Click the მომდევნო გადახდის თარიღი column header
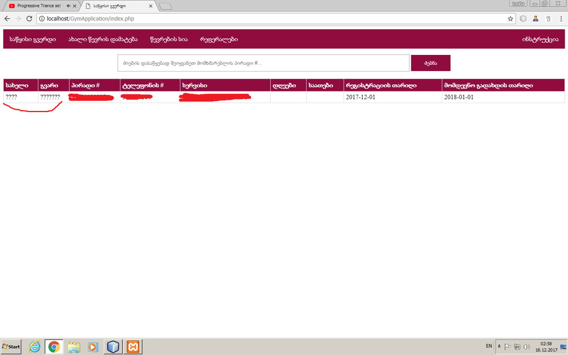This screenshot has width=568, height=355. pyautogui.click(x=503, y=85)
